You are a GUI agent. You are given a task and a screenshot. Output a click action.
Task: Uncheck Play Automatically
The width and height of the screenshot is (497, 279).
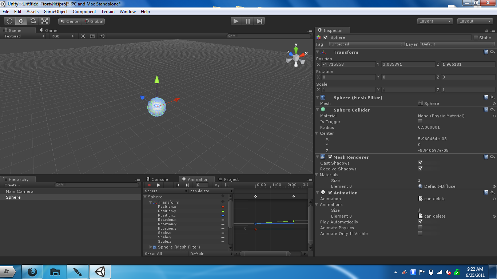pos(420,222)
